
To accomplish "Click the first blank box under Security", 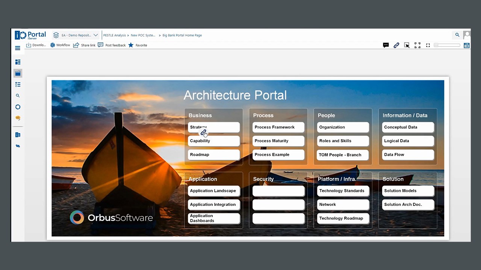I will [x=278, y=191].
